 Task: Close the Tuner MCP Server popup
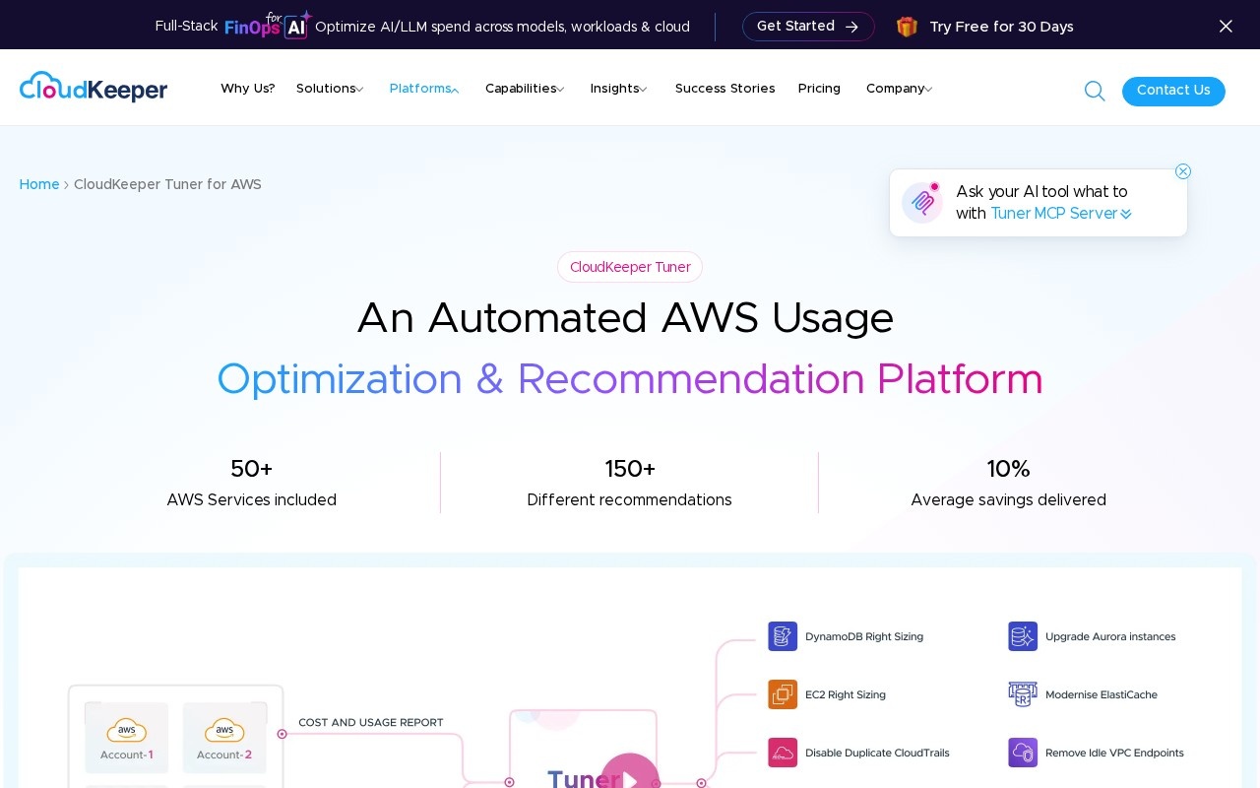click(x=1183, y=171)
